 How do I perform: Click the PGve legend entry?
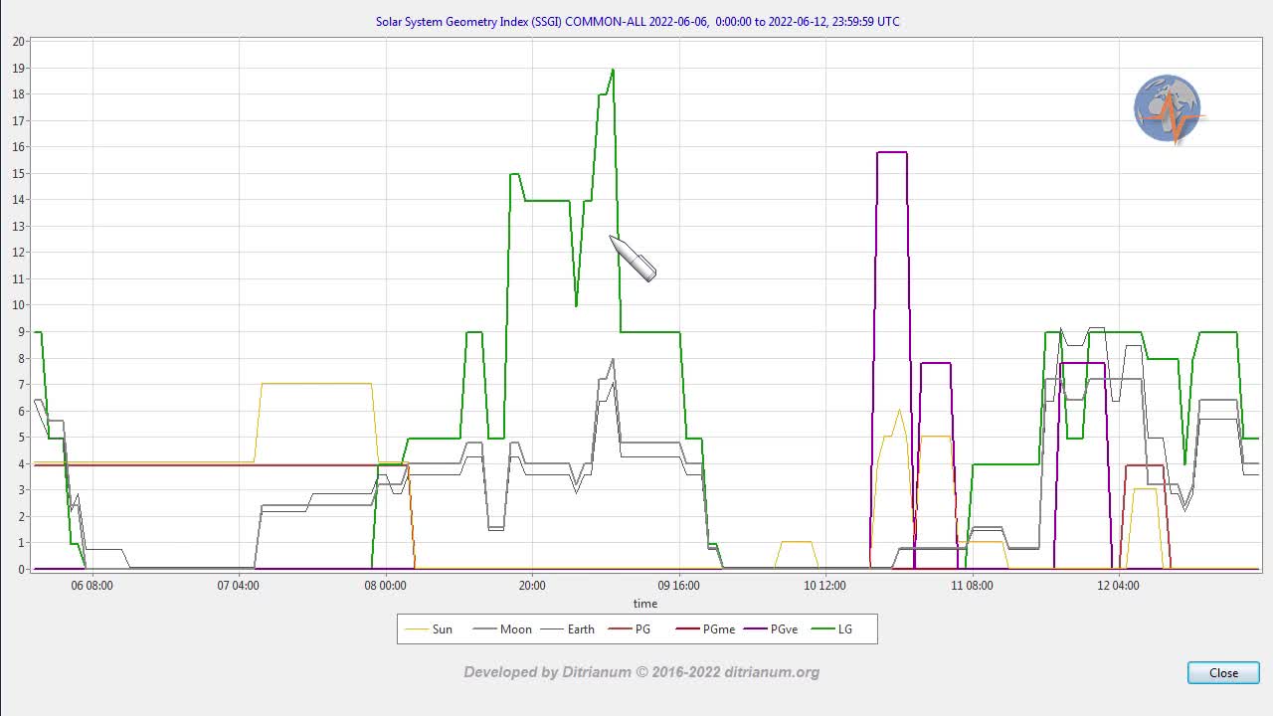pyautogui.click(x=771, y=629)
